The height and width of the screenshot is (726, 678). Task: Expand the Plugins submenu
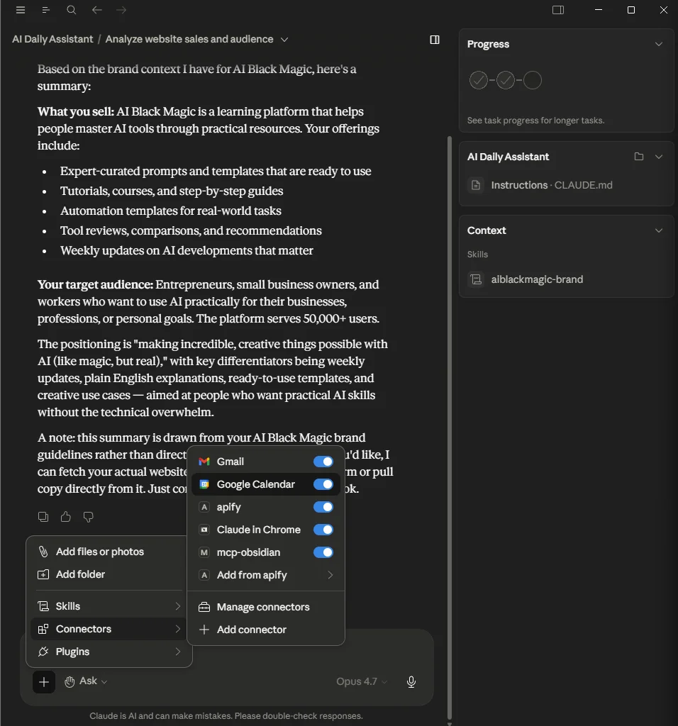[x=109, y=652]
